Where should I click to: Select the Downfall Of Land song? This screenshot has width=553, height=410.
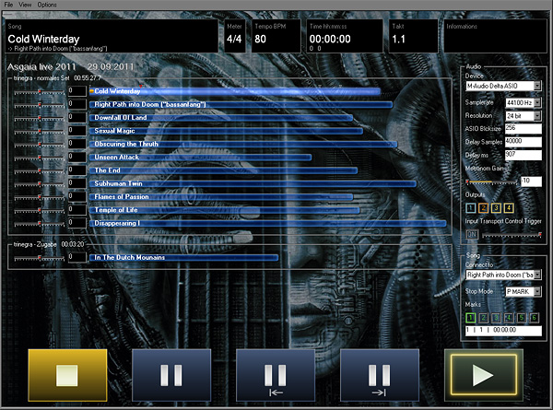point(221,118)
